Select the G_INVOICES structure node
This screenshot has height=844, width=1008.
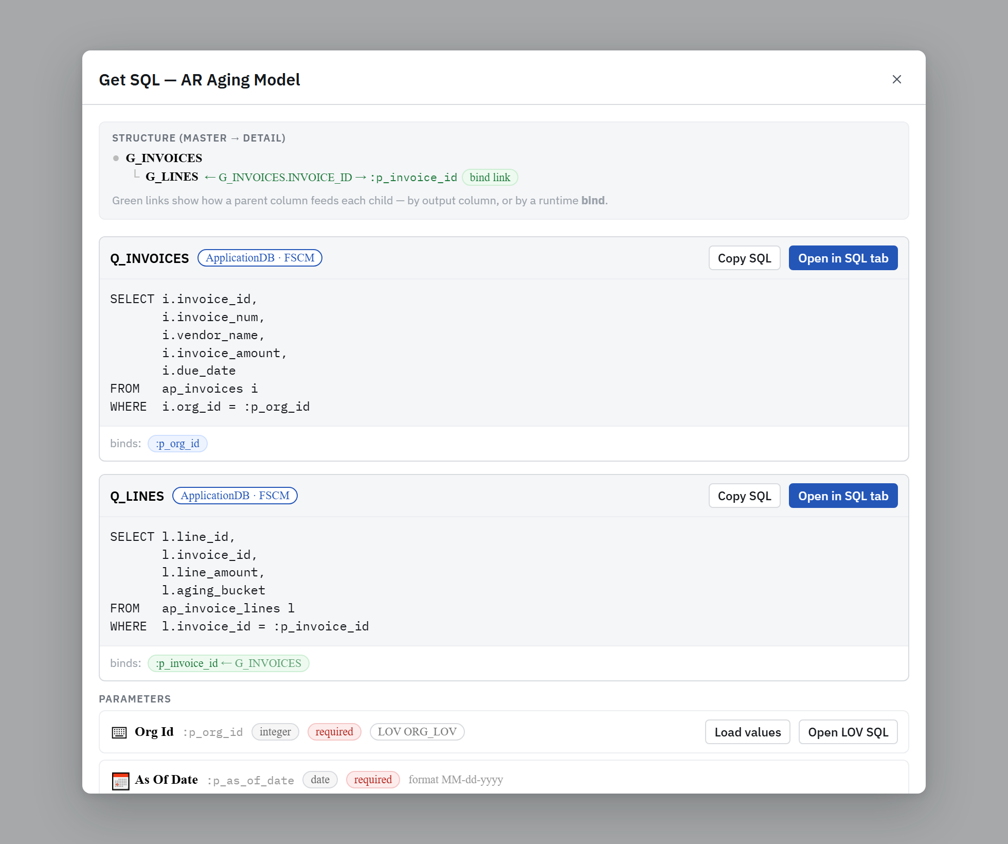click(x=164, y=158)
